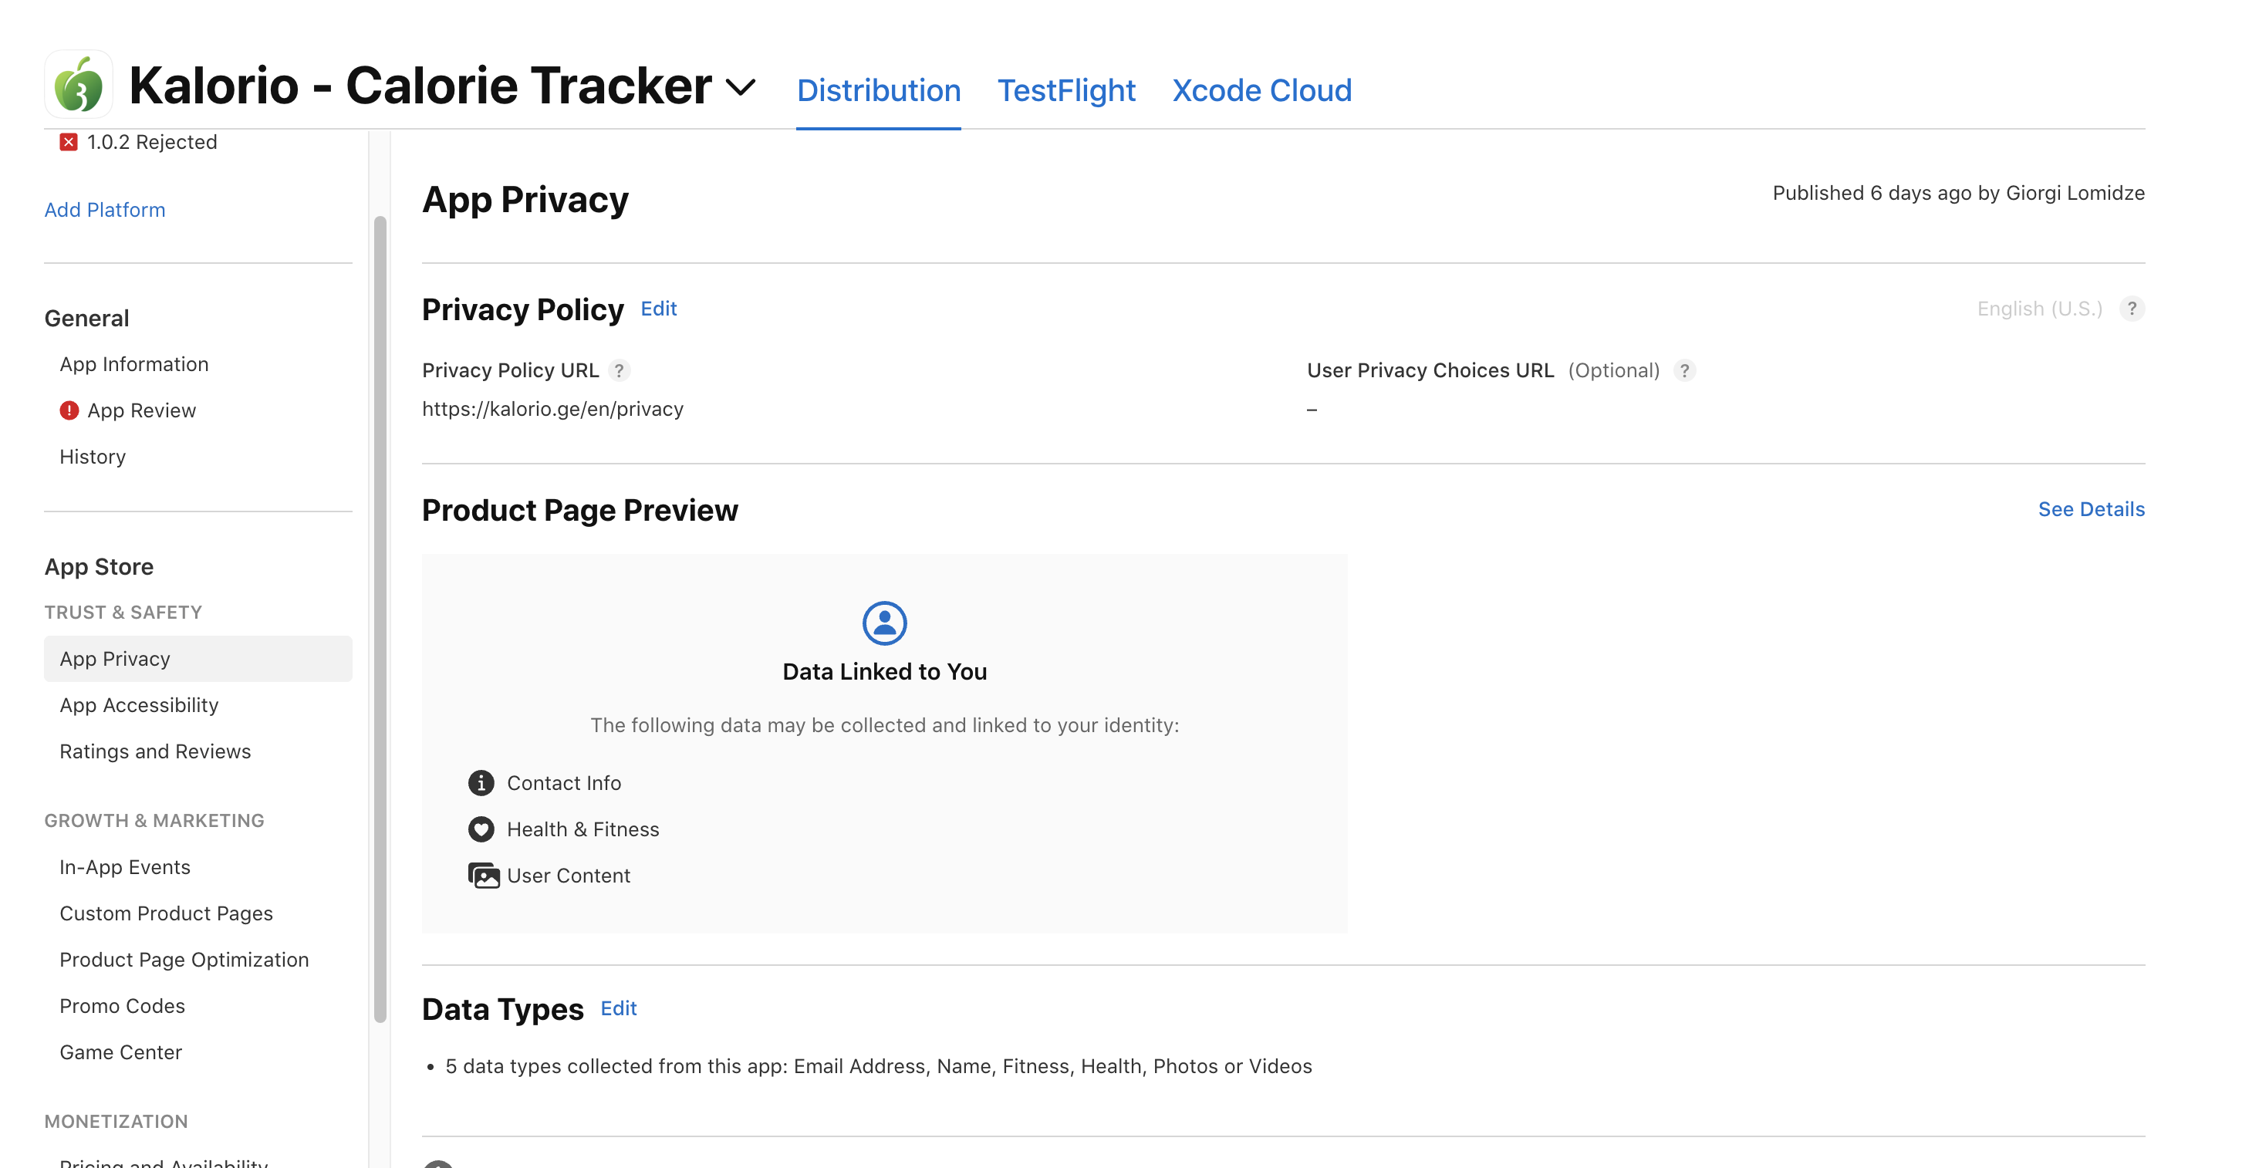
Task: Click the User Content photos icon
Action: coord(483,876)
